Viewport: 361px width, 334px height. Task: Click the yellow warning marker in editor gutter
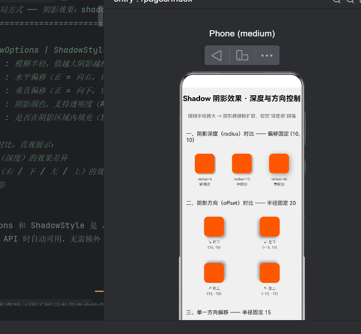(x=99, y=291)
